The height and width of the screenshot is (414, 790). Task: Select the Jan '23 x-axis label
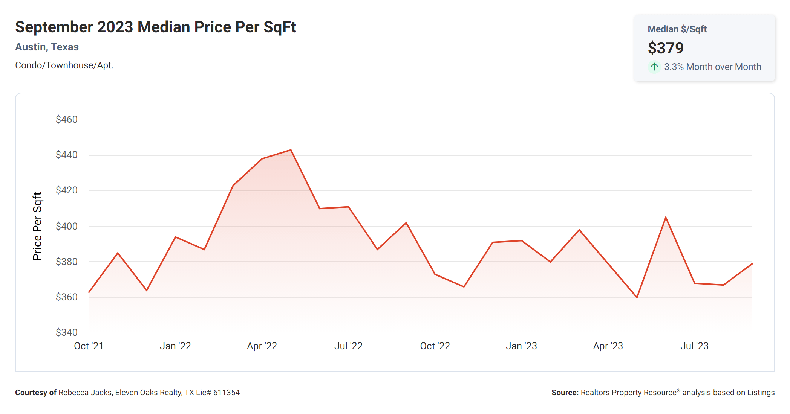521,346
